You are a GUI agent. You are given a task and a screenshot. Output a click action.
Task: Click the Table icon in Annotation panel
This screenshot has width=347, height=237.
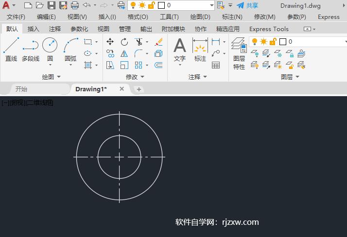[216, 65]
